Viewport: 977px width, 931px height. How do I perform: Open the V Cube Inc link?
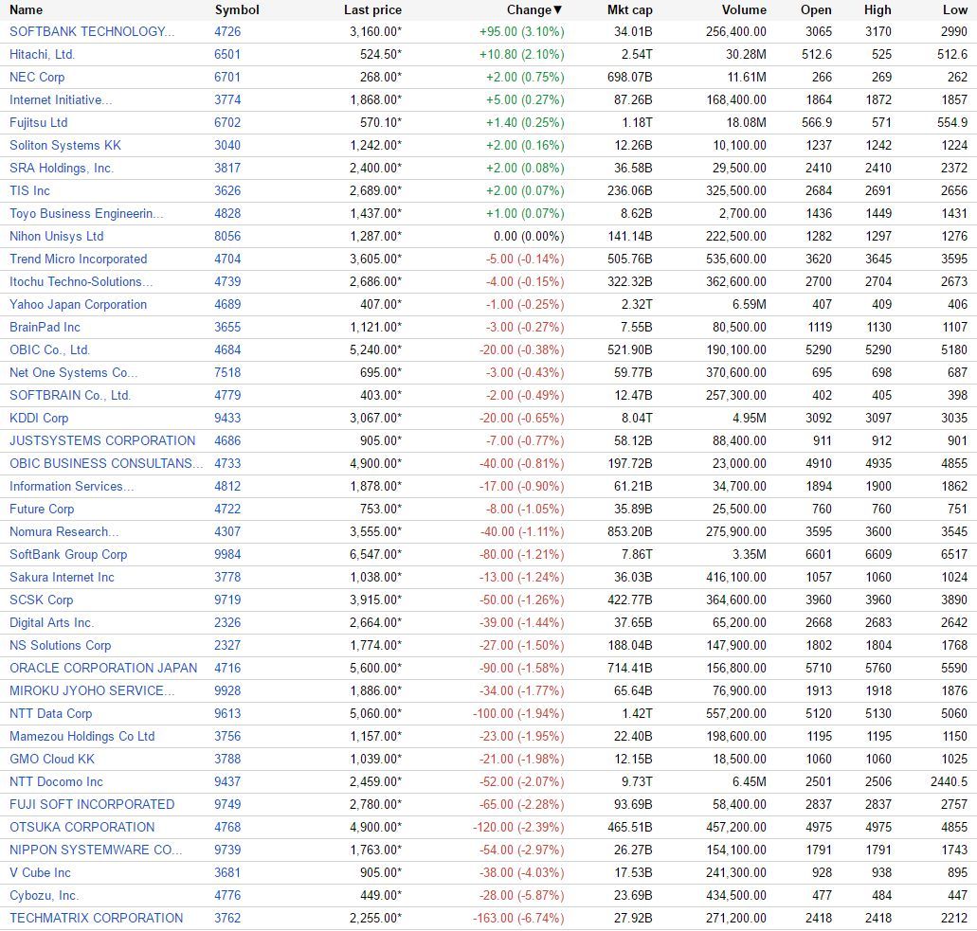pyautogui.click(x=40, y=873)
